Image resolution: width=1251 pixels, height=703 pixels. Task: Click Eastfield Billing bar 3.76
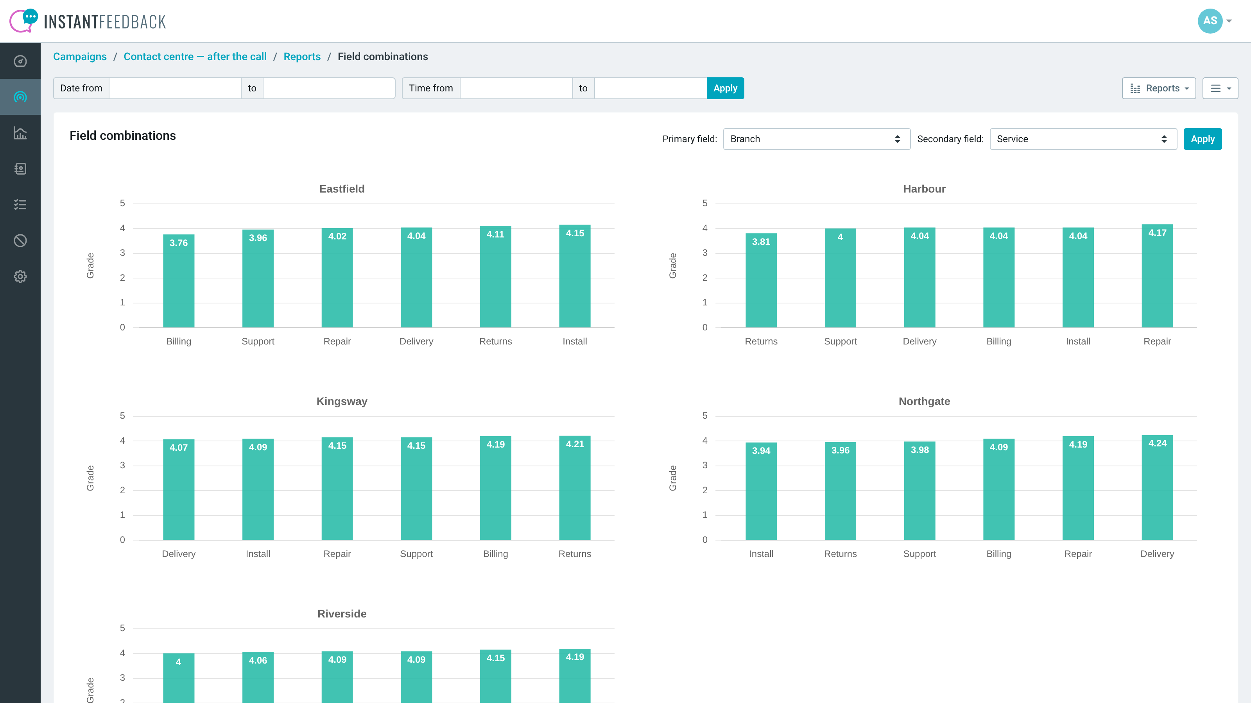179,281
